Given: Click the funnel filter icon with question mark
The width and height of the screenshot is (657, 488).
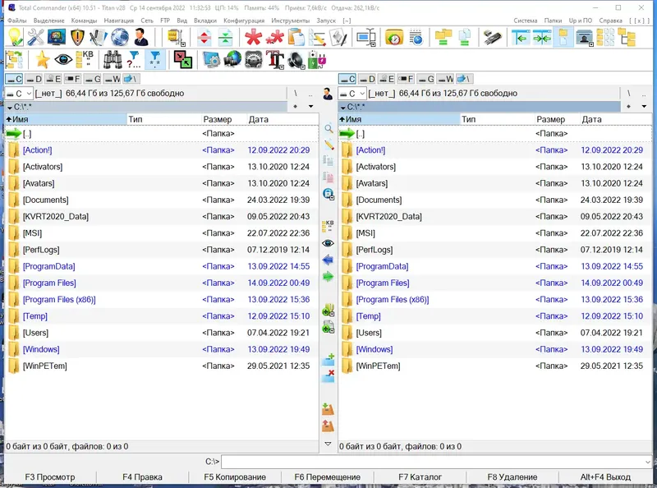Looking at the screenshot, I should coord(134,60).
